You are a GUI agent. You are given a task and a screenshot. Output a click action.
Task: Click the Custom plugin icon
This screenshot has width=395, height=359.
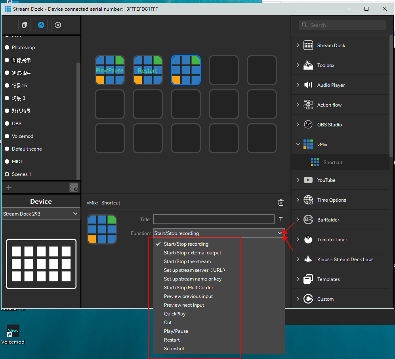(x=308, y=299)
